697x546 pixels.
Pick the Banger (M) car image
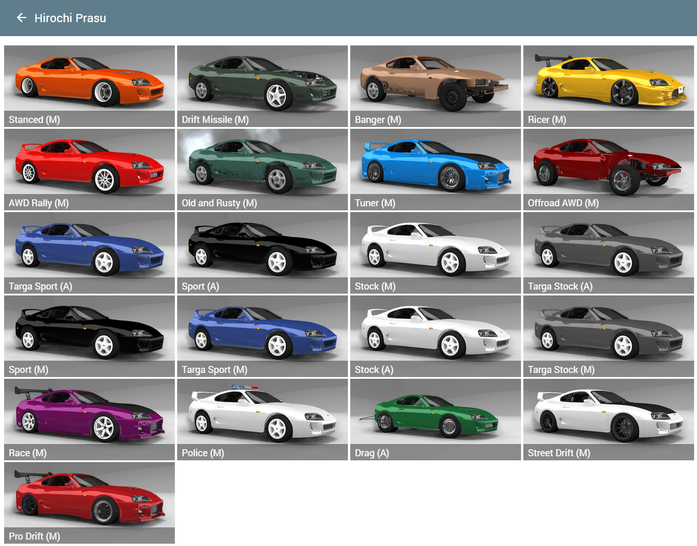point(435,86)
